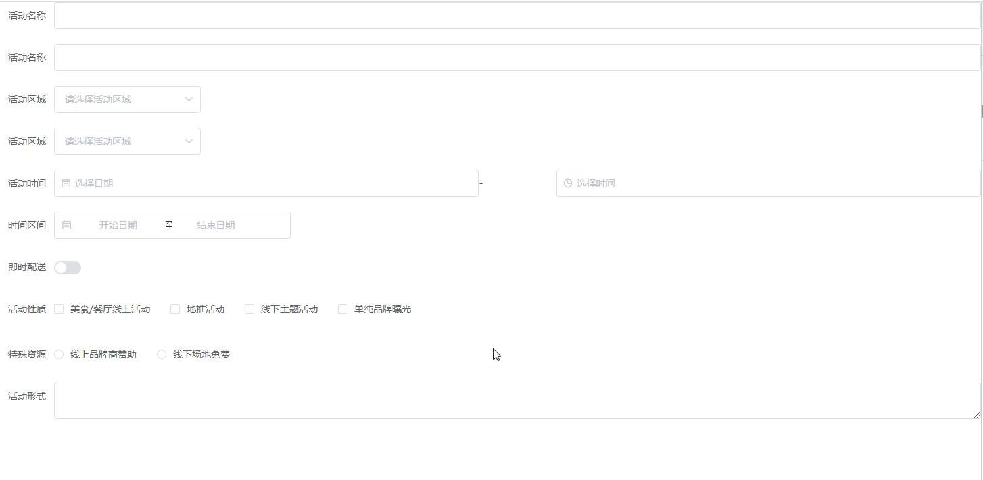Choose 线下场地免费 radio option

click(162, 354)
